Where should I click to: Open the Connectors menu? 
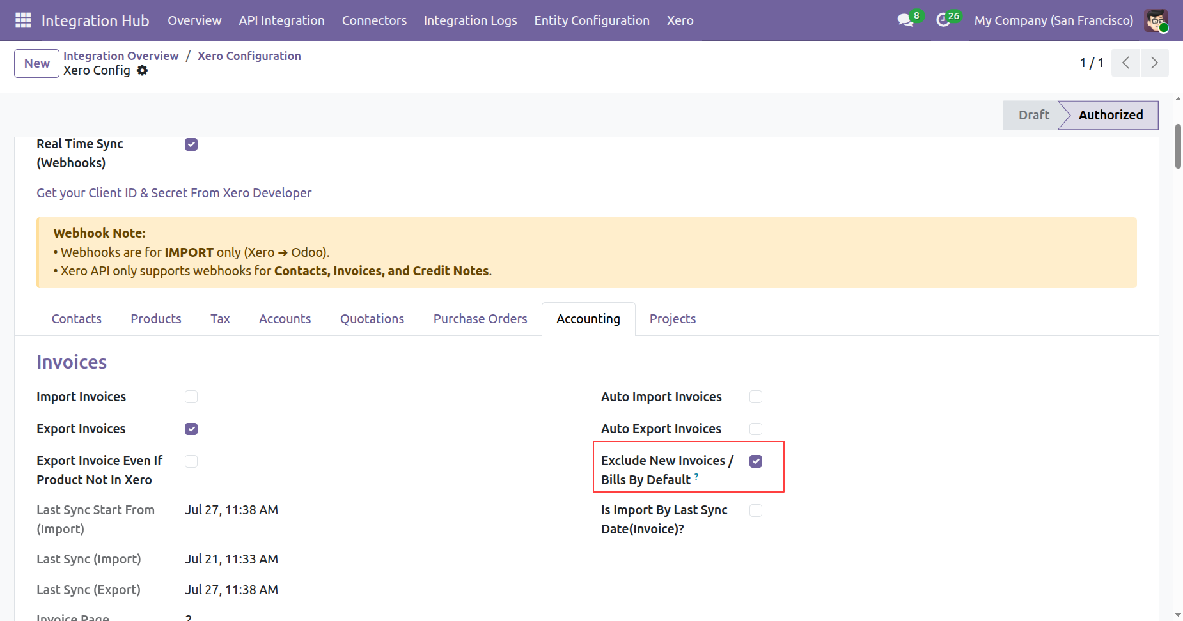point(374,20)
